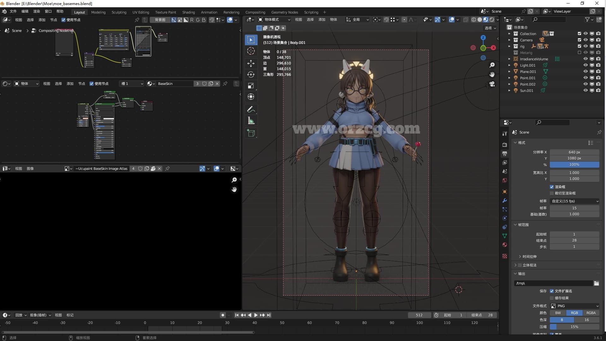Click the compression 15% slider

tap(574, 327)
